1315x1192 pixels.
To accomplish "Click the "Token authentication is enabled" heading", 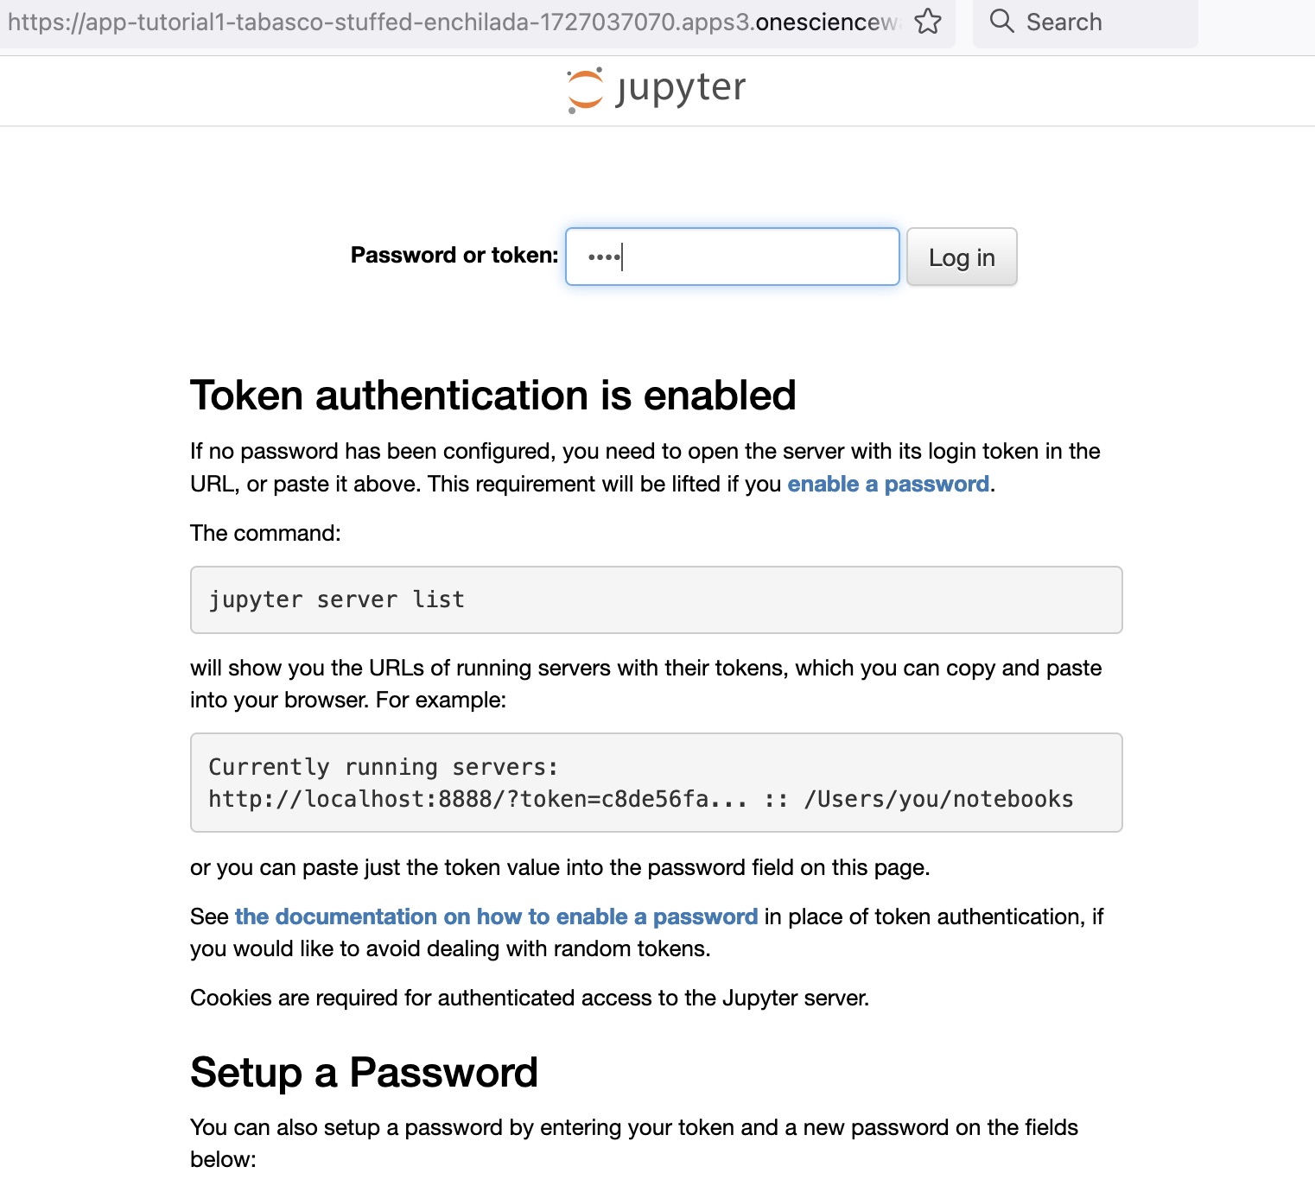I will (492, 396).
